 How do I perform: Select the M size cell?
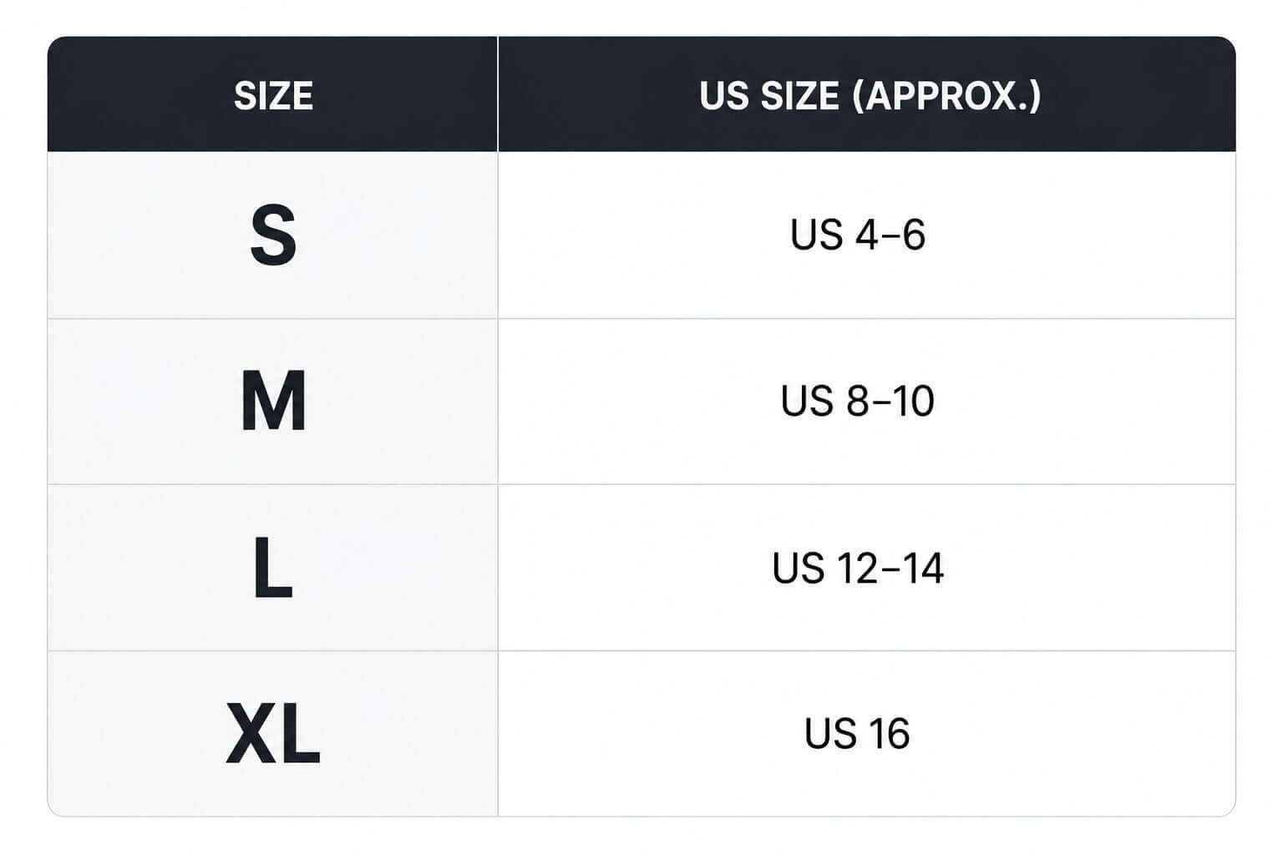pos(273,402)
